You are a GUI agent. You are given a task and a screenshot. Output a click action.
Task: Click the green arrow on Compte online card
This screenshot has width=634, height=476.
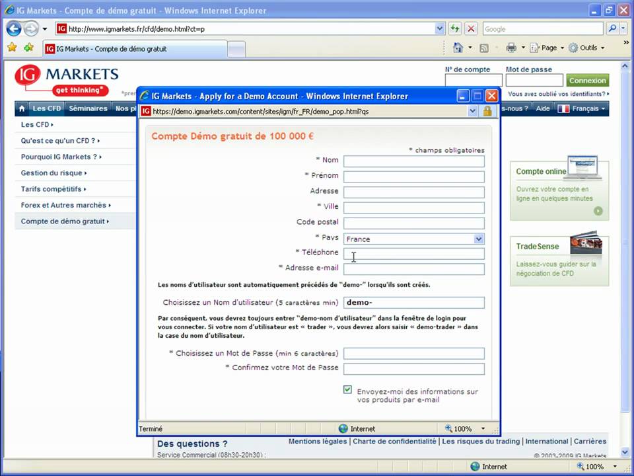598,211
